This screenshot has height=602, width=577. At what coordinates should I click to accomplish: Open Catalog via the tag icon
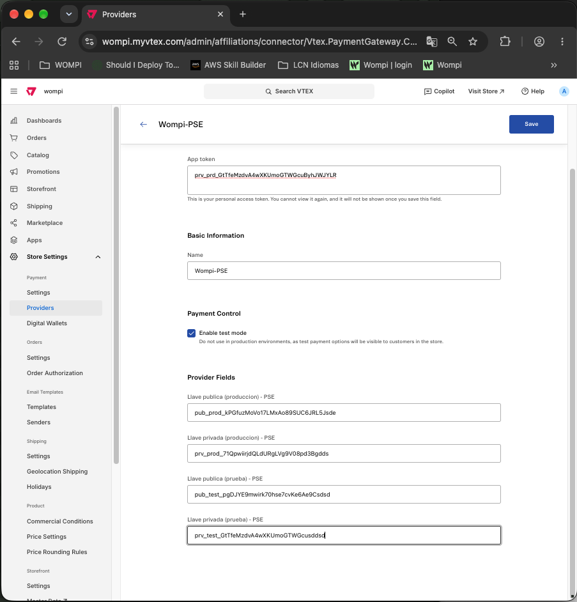coord(14,155)
